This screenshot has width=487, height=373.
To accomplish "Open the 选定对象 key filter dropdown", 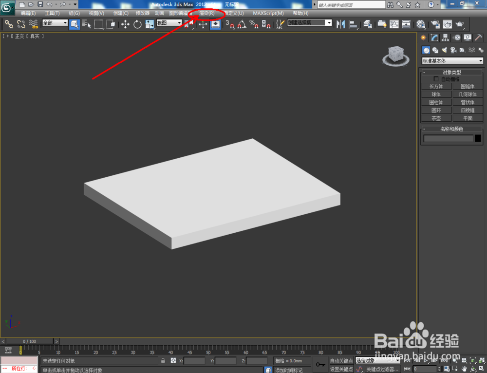I will [378, 360].
